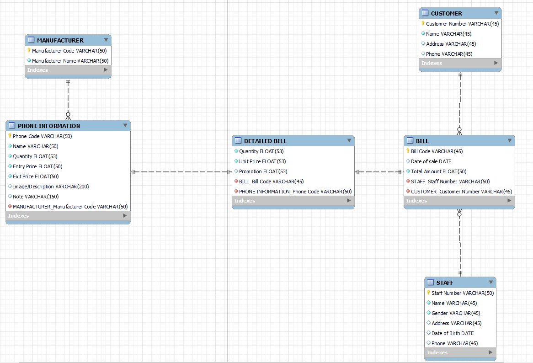
Task: Open the MANUFACTURER header dropdown triangle
Action: 106,40
